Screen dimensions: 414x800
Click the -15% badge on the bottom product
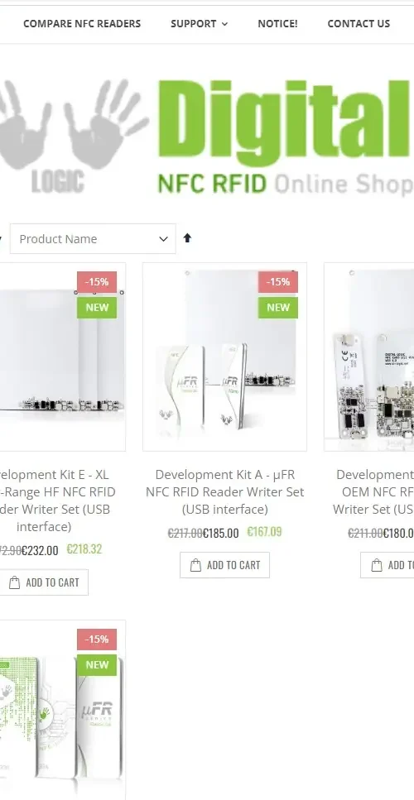pos(97,640)
